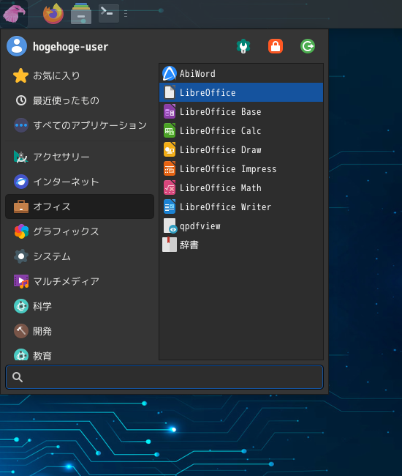The width and height of the screenshot is (402, 476).
Task: Launch LibreOffice Draw
Action: [x=241, y=149]
